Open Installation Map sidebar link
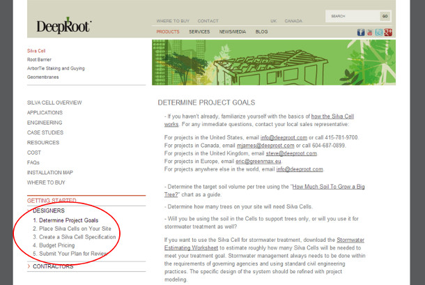Image resolution: width=425 pixels, height=285 pixels. pyautogui.click(x=50, y=173)
